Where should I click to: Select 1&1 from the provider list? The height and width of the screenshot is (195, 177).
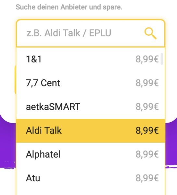[91, 59]
